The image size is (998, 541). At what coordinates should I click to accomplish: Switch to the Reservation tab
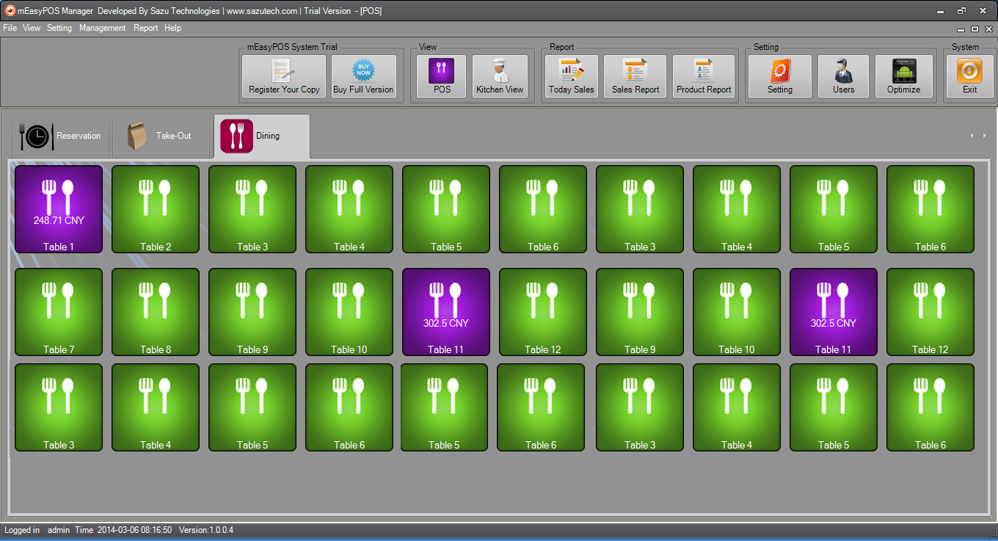click(x=62, y=136)
